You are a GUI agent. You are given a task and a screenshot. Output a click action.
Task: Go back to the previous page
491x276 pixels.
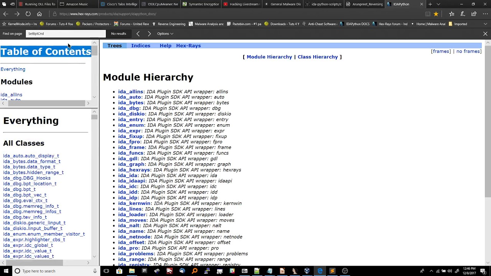(6, 14)
